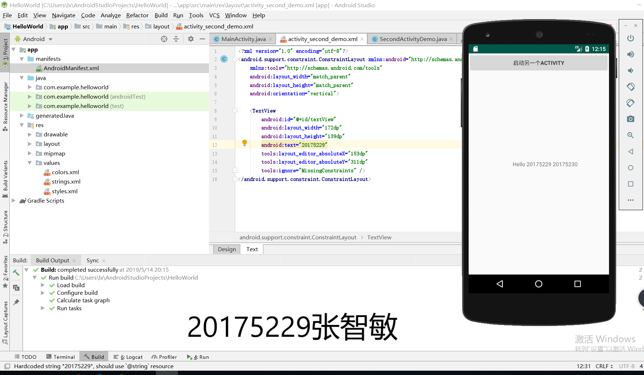The height and width of the screenshot is (375, 644).
Task: Click the build hammer icon in Build panel
Action: pos(16,272)
